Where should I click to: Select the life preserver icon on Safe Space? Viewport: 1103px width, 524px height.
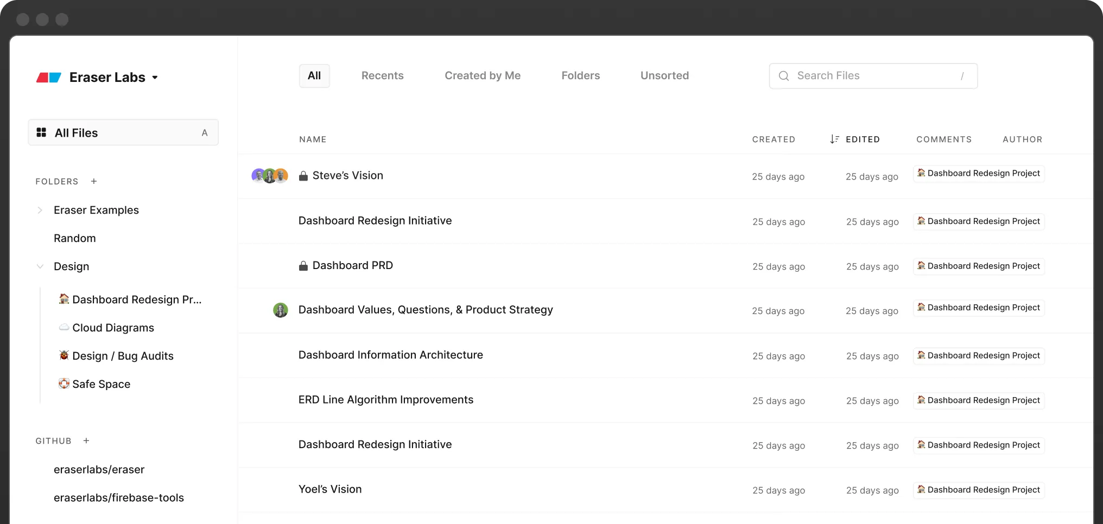(x=64, y=384)
